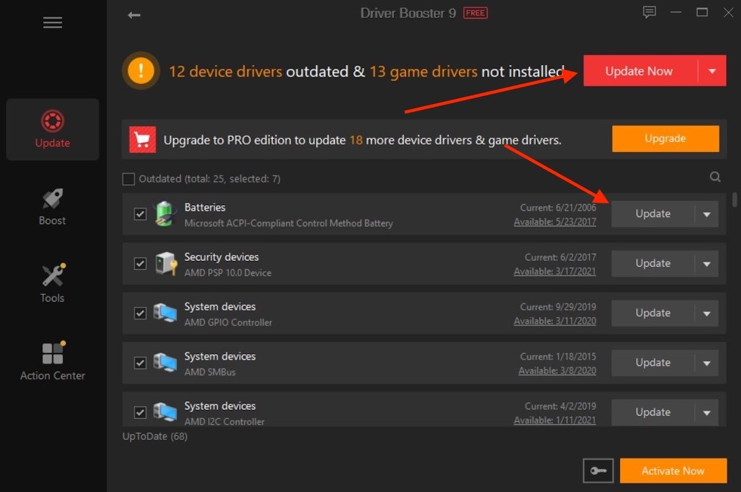Close the Driver Booster window
741x492 pixels.
coord(729,12)
